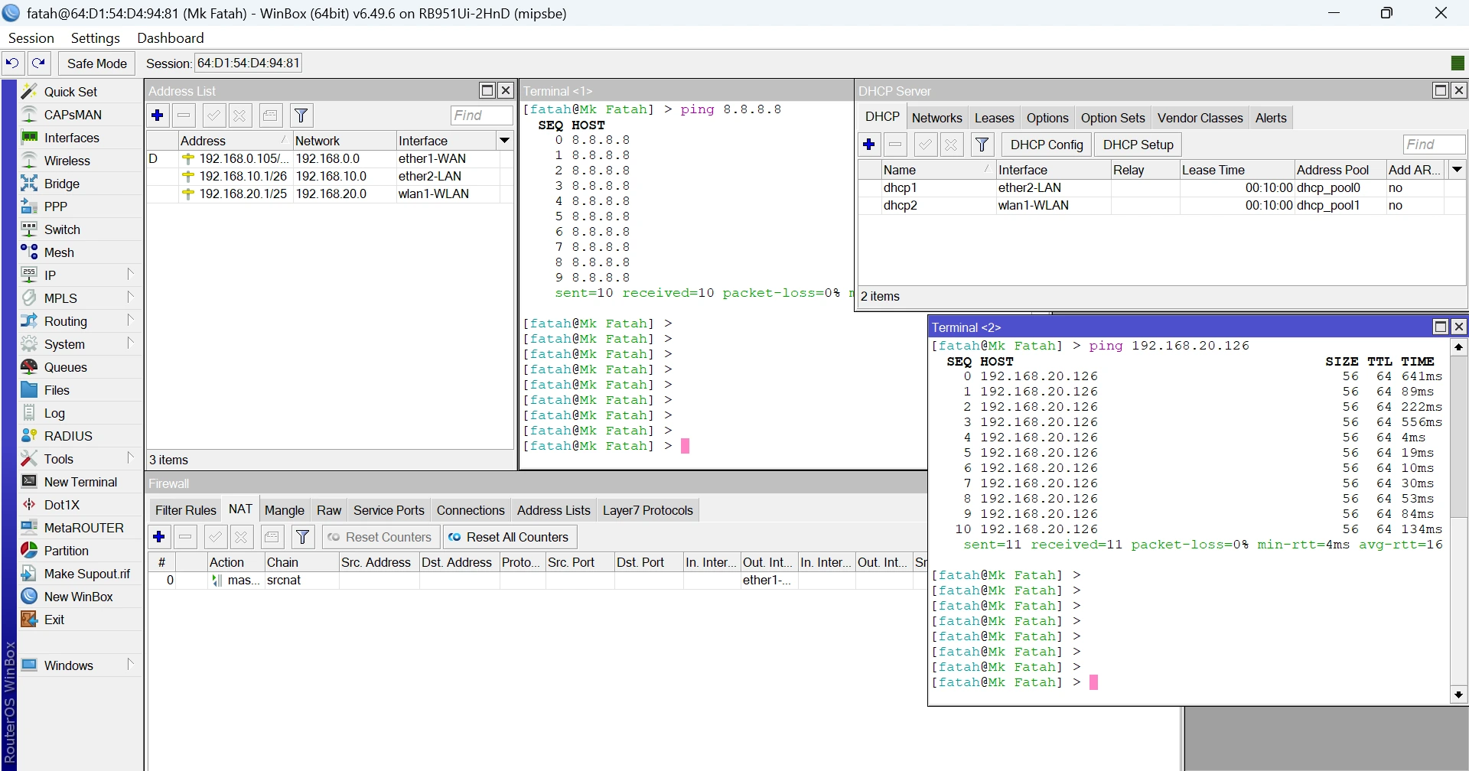Click filter icon in Address List

[x=301, y=115]
